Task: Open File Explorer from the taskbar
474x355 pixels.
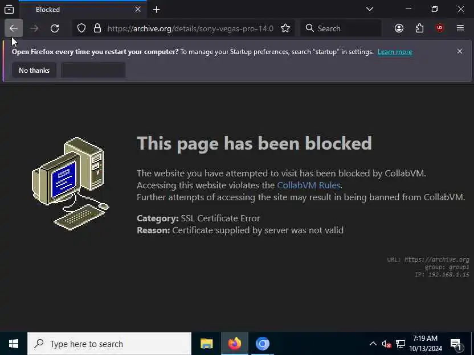Action: point(207,344)
